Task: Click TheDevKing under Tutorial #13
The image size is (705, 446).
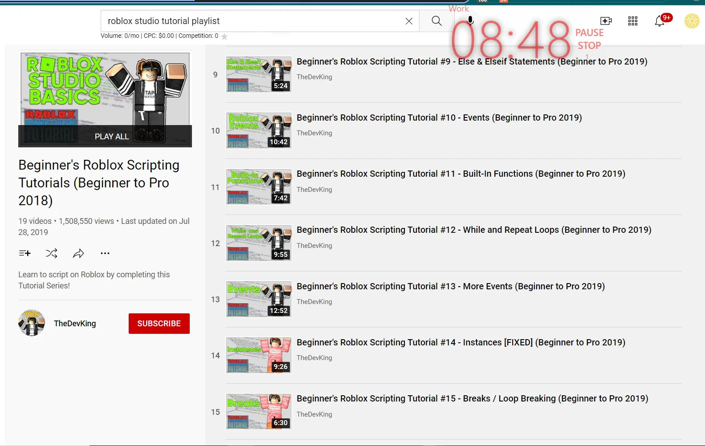Action: (x=314, y=302)
